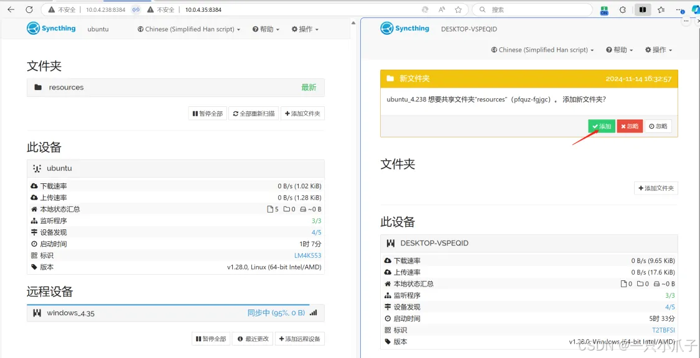Open 操作 menu in ubuntu pane
The height and width of the screenshot is (358, 700).
click(x=305, y=29)
